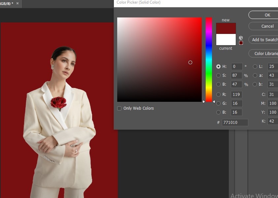Click the right triangle handle of the hue slider
278x198 pixels.
(x=214, y=101)
